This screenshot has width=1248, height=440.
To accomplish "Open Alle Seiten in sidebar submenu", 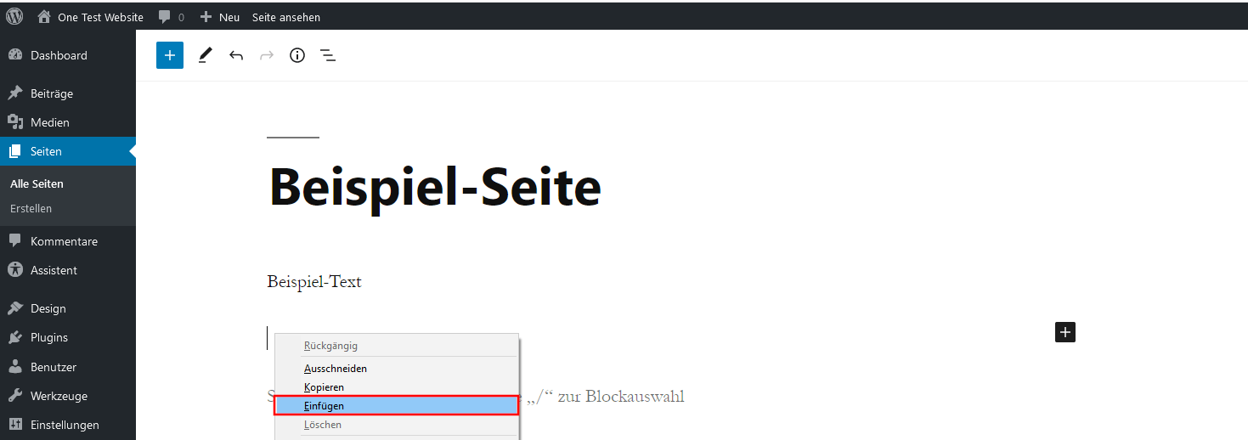I will [x=37, y=183].
